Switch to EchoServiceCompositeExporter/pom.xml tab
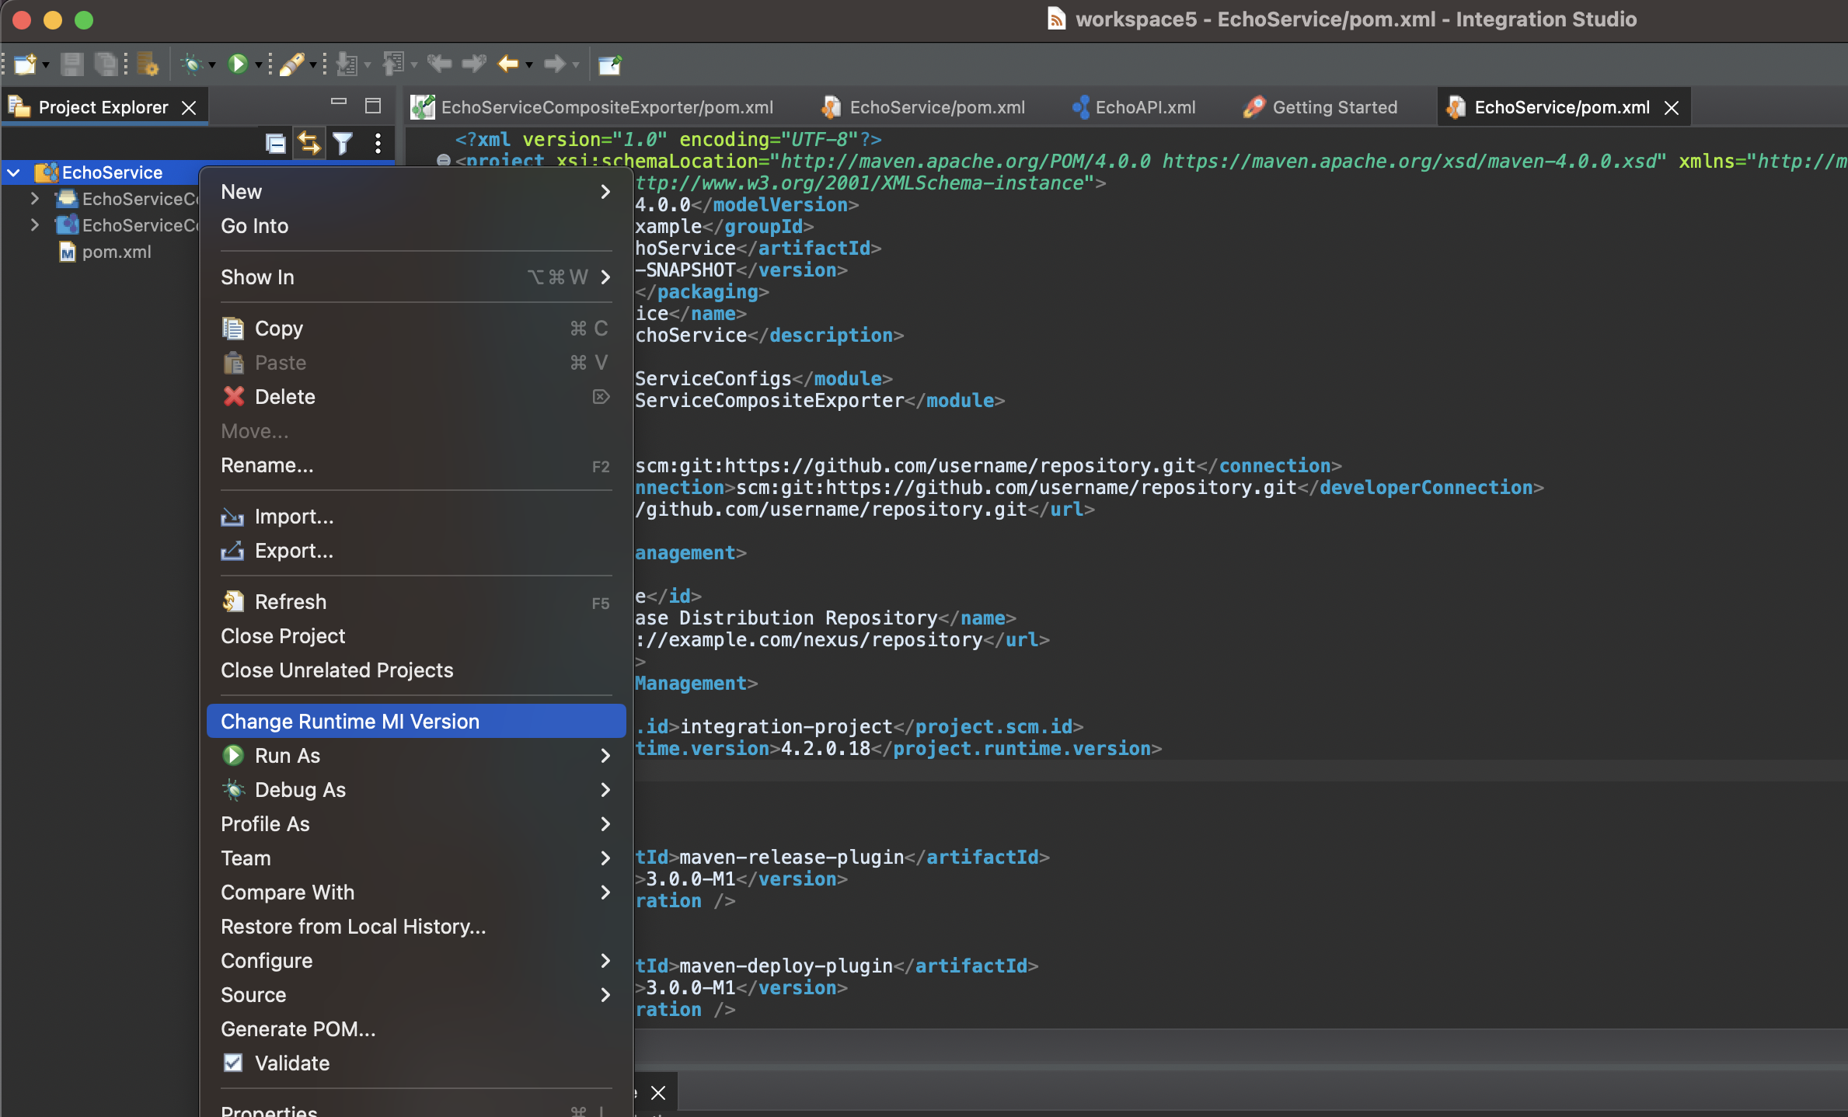This screenshot has width=1848, height=1117. pyautogui.click(x=592, y=107)
